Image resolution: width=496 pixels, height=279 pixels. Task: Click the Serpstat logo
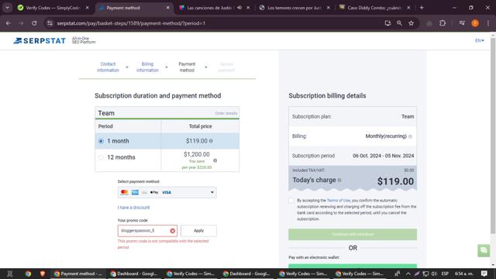click(40, 41)
